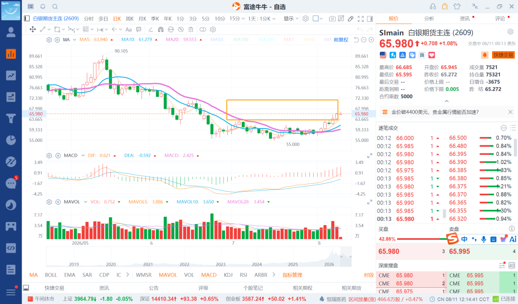Click the trade list vertical scrollbar
This screenshot has width=518, height=304.
pos(516,147)
